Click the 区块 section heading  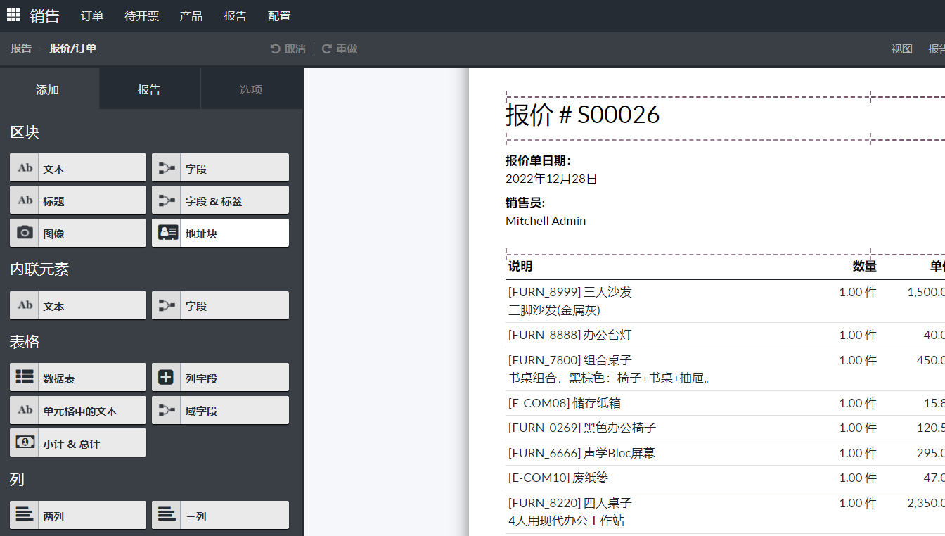(x=25, y=132)
